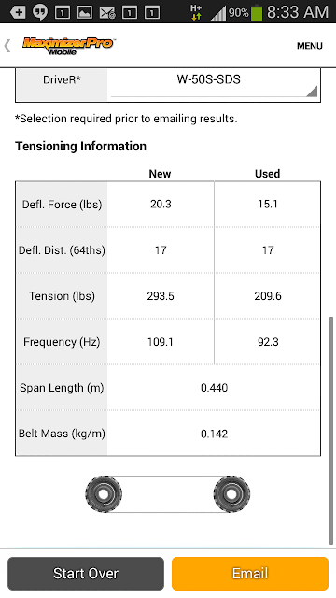Tap the email notification icon

(x=107, y=13)
